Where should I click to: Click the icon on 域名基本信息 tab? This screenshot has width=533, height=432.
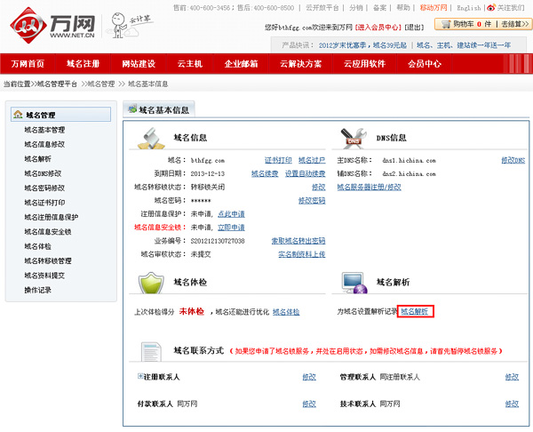132,109
